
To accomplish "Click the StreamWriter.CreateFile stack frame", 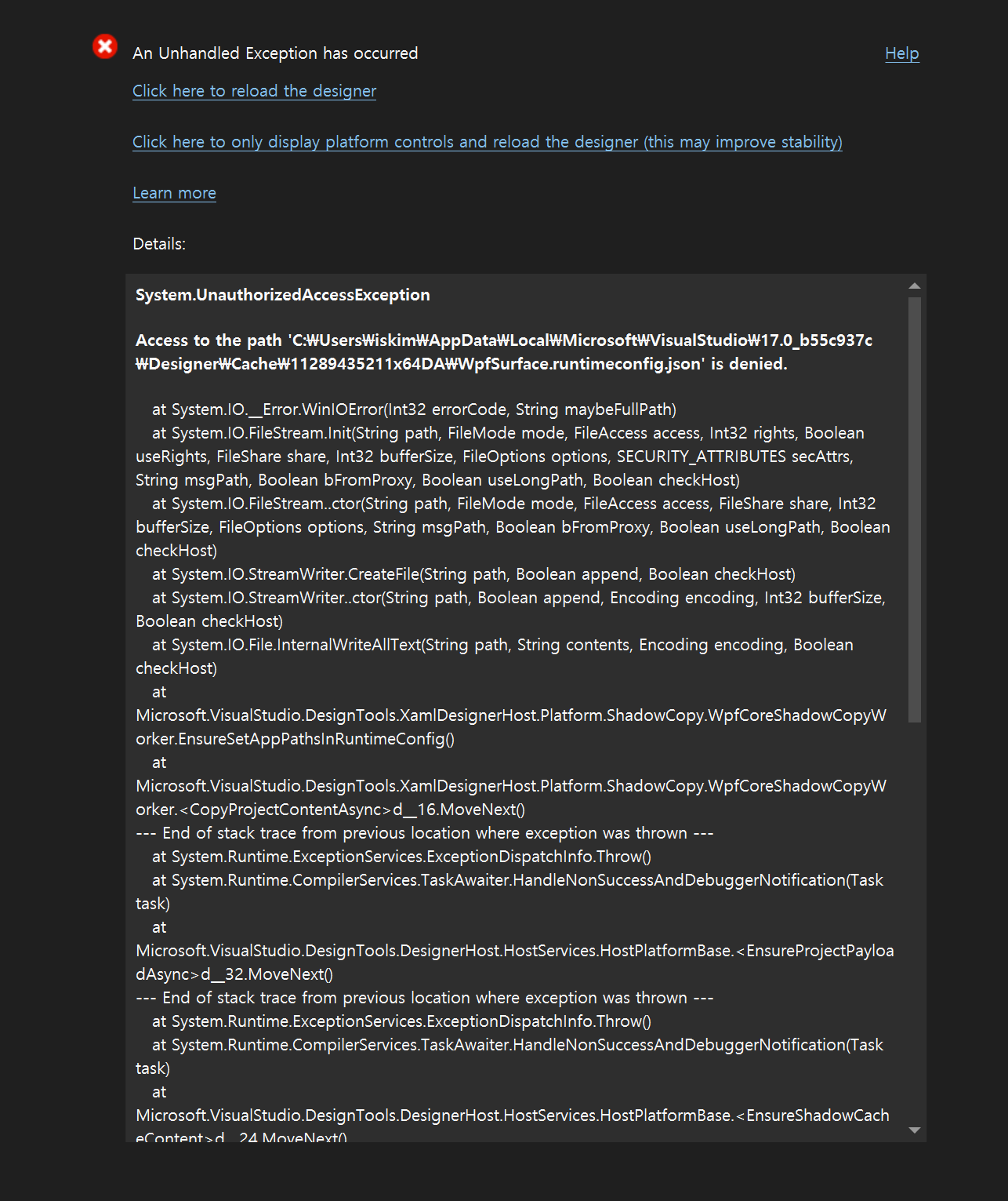I will point(473,573).
